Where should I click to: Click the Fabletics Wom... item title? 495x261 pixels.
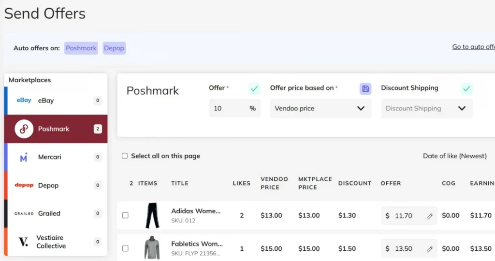point(197,244)
